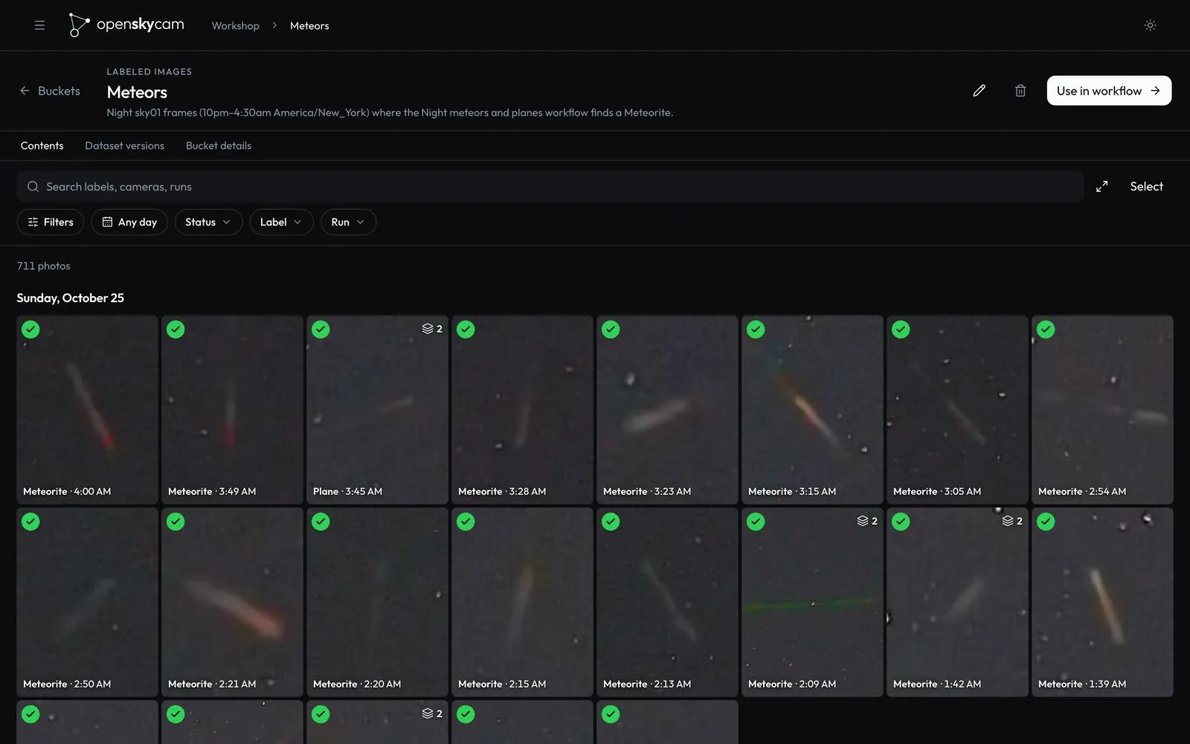Edit bucket with the pencil icon

[979, 91]
